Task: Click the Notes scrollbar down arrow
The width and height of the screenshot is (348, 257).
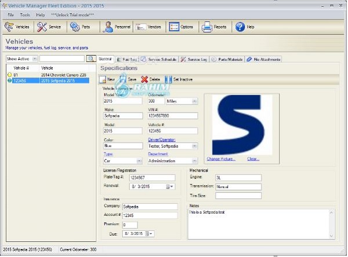Action: [331, 236]
